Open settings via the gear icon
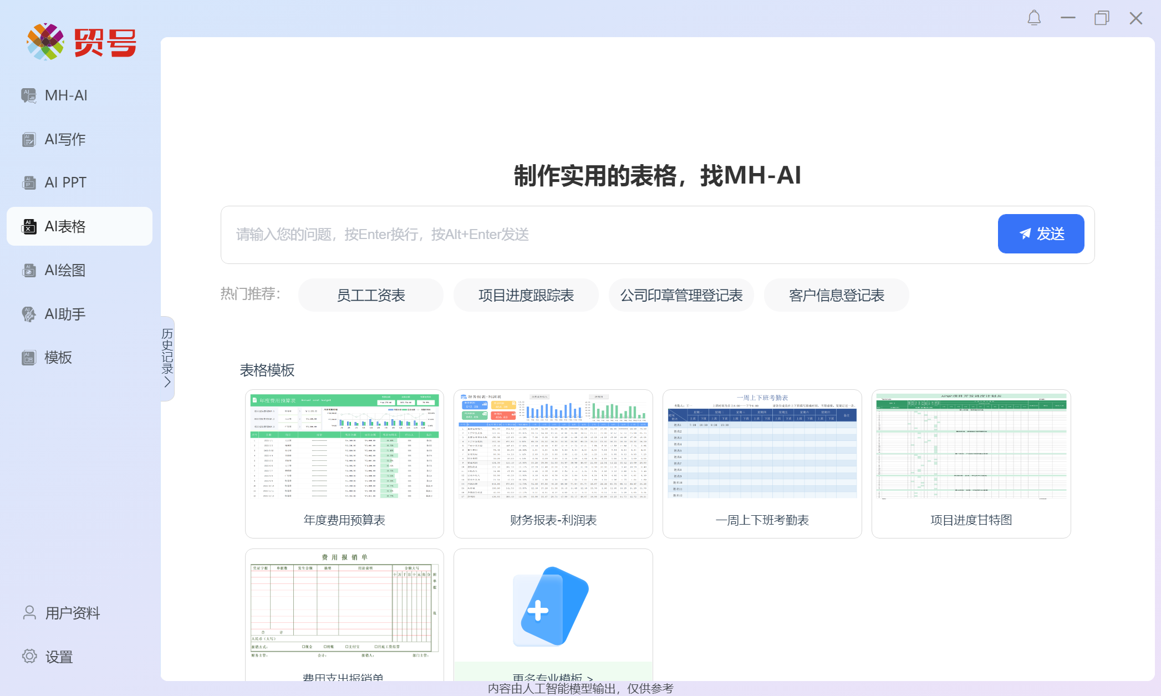Viewport: 1161px width, 696px height. tap(29, 657)
